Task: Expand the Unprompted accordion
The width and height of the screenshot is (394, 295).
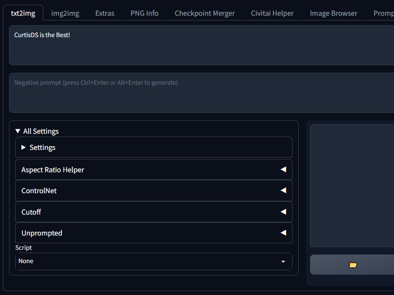Action: pyautogui.click(x=154, y=233)
